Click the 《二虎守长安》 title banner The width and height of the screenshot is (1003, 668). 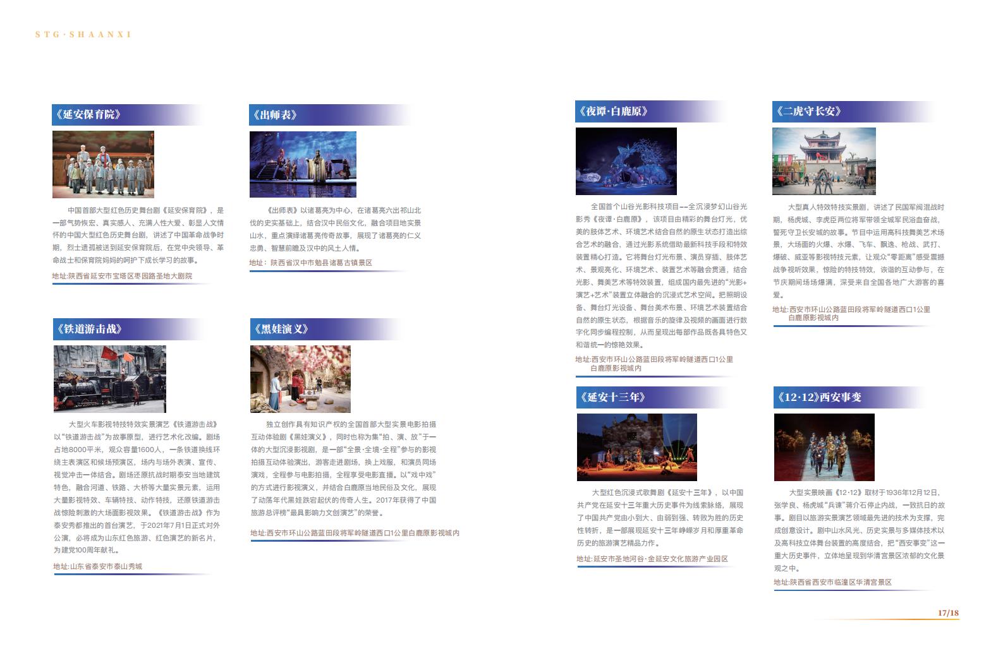tap(853, 111)
